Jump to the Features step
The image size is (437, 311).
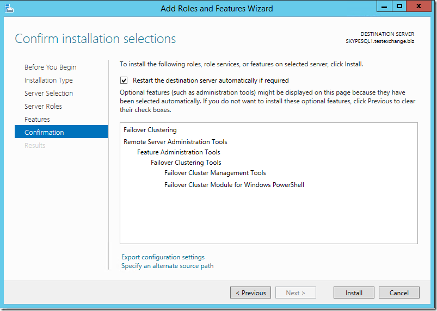pos(37,120)
